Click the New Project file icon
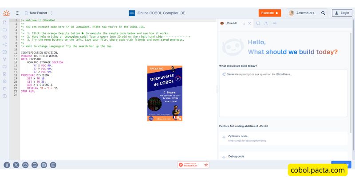Screen dimensions: 355x177 click(26, 13)
